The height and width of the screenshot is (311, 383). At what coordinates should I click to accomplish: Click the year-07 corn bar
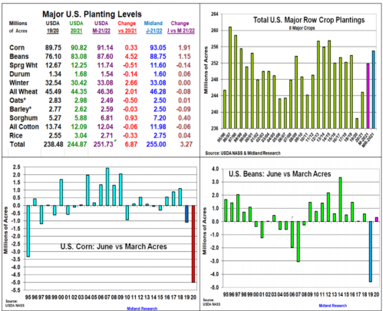[107, 187]
